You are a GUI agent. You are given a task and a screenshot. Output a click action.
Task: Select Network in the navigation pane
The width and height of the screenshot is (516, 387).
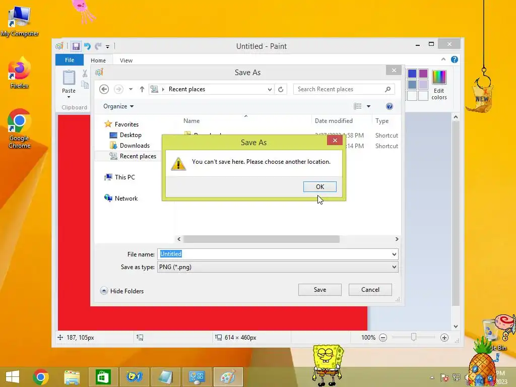coord(121,198)
